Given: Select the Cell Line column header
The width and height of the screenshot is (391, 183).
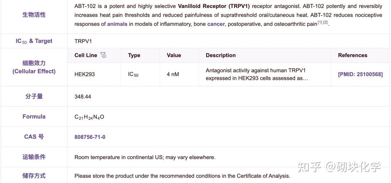Looking at the screenshot, I should [86, 55].
